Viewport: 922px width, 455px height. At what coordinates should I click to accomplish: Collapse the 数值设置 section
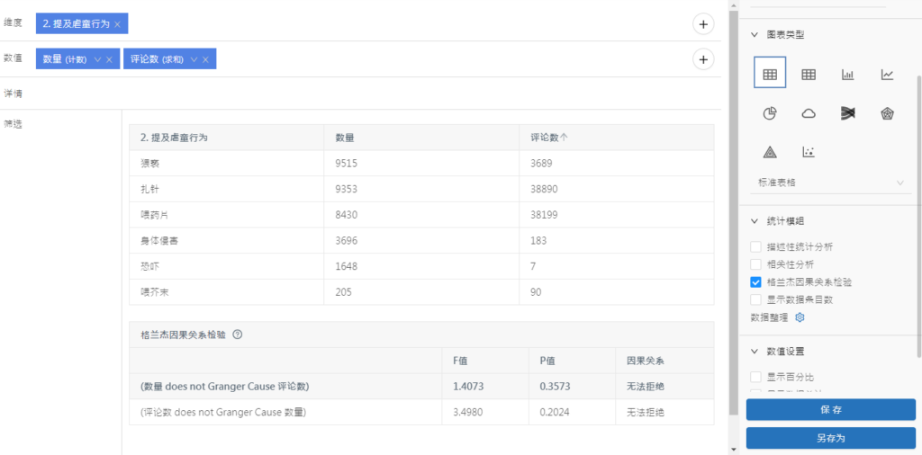(x=755, y=352)
